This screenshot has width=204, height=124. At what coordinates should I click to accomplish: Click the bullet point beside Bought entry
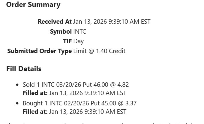pyautogui.click(x=17, y=104)
